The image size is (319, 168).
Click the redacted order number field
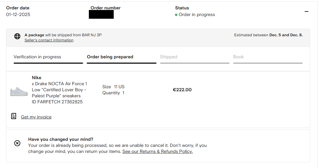101,15
